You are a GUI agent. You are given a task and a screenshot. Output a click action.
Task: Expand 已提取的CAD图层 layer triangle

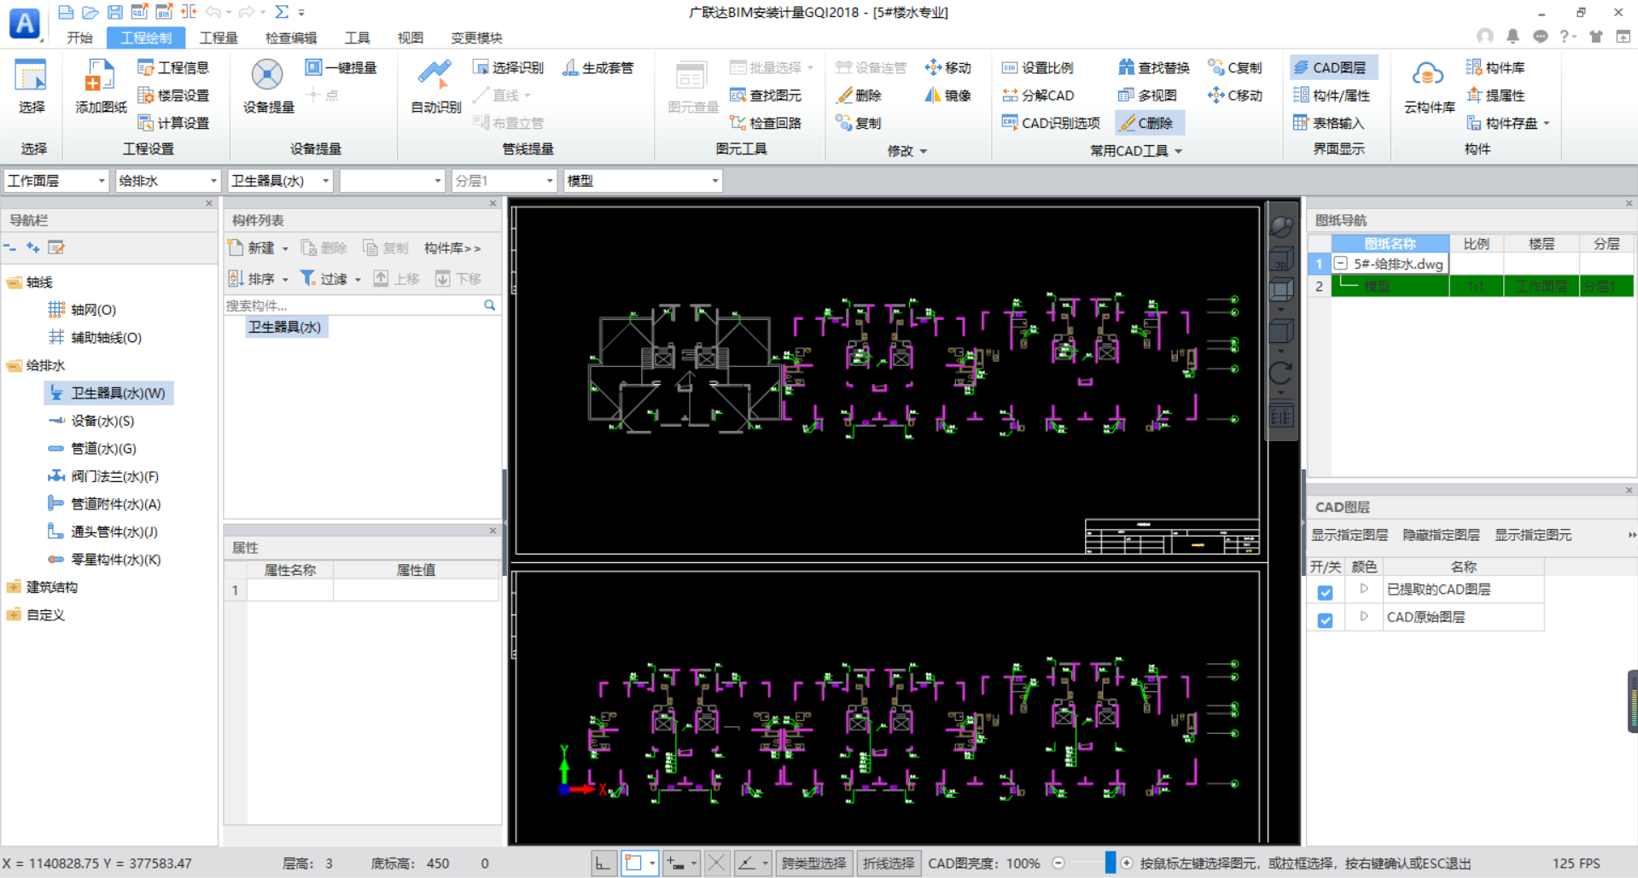click(x=1363, y=589)
